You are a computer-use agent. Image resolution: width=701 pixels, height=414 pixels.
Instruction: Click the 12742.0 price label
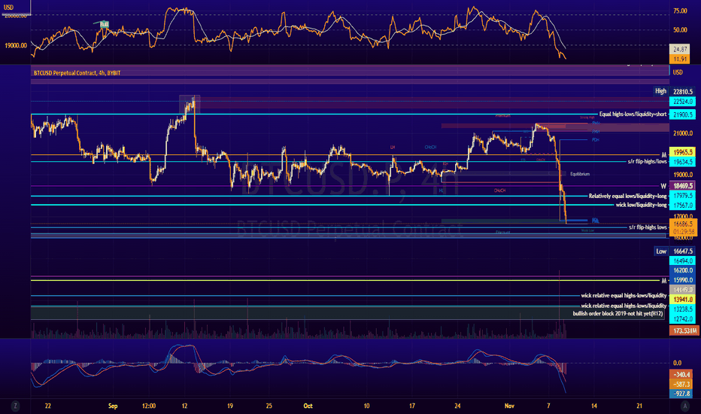683,318
